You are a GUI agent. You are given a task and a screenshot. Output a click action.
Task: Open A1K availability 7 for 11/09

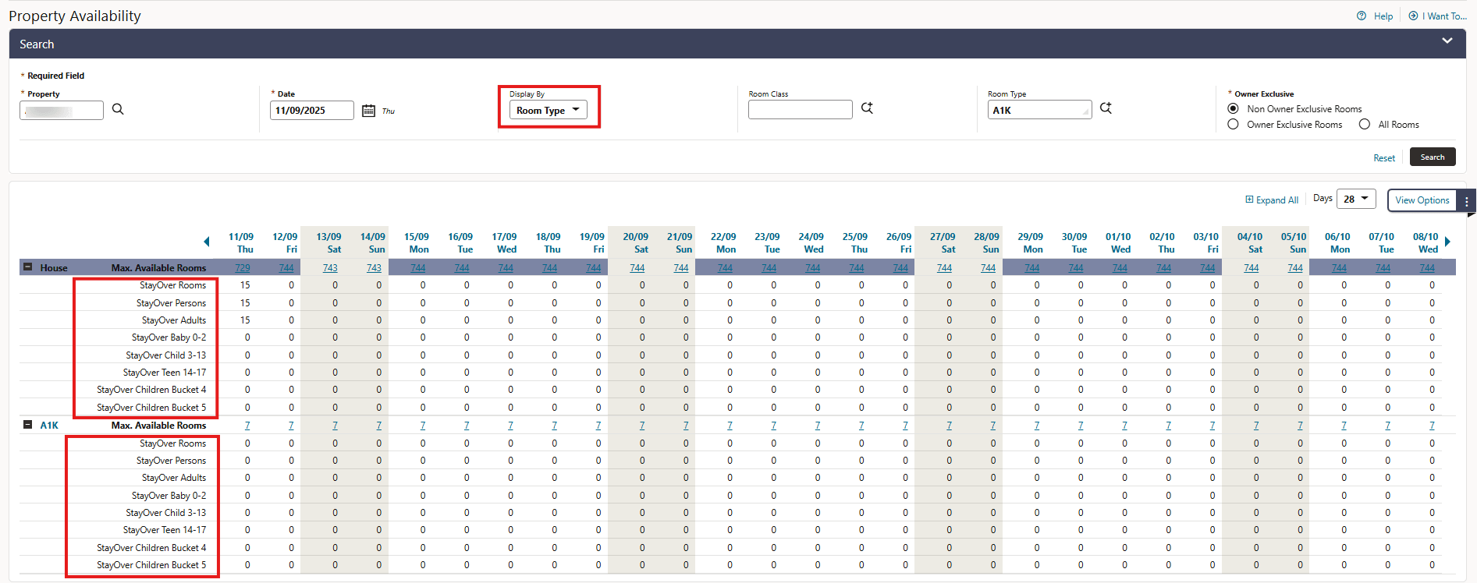[247, 426]
